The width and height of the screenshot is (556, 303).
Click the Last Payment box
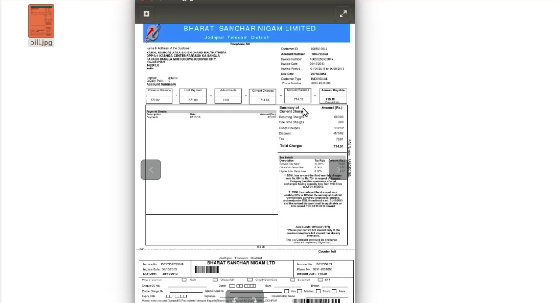tap(193, 96)
